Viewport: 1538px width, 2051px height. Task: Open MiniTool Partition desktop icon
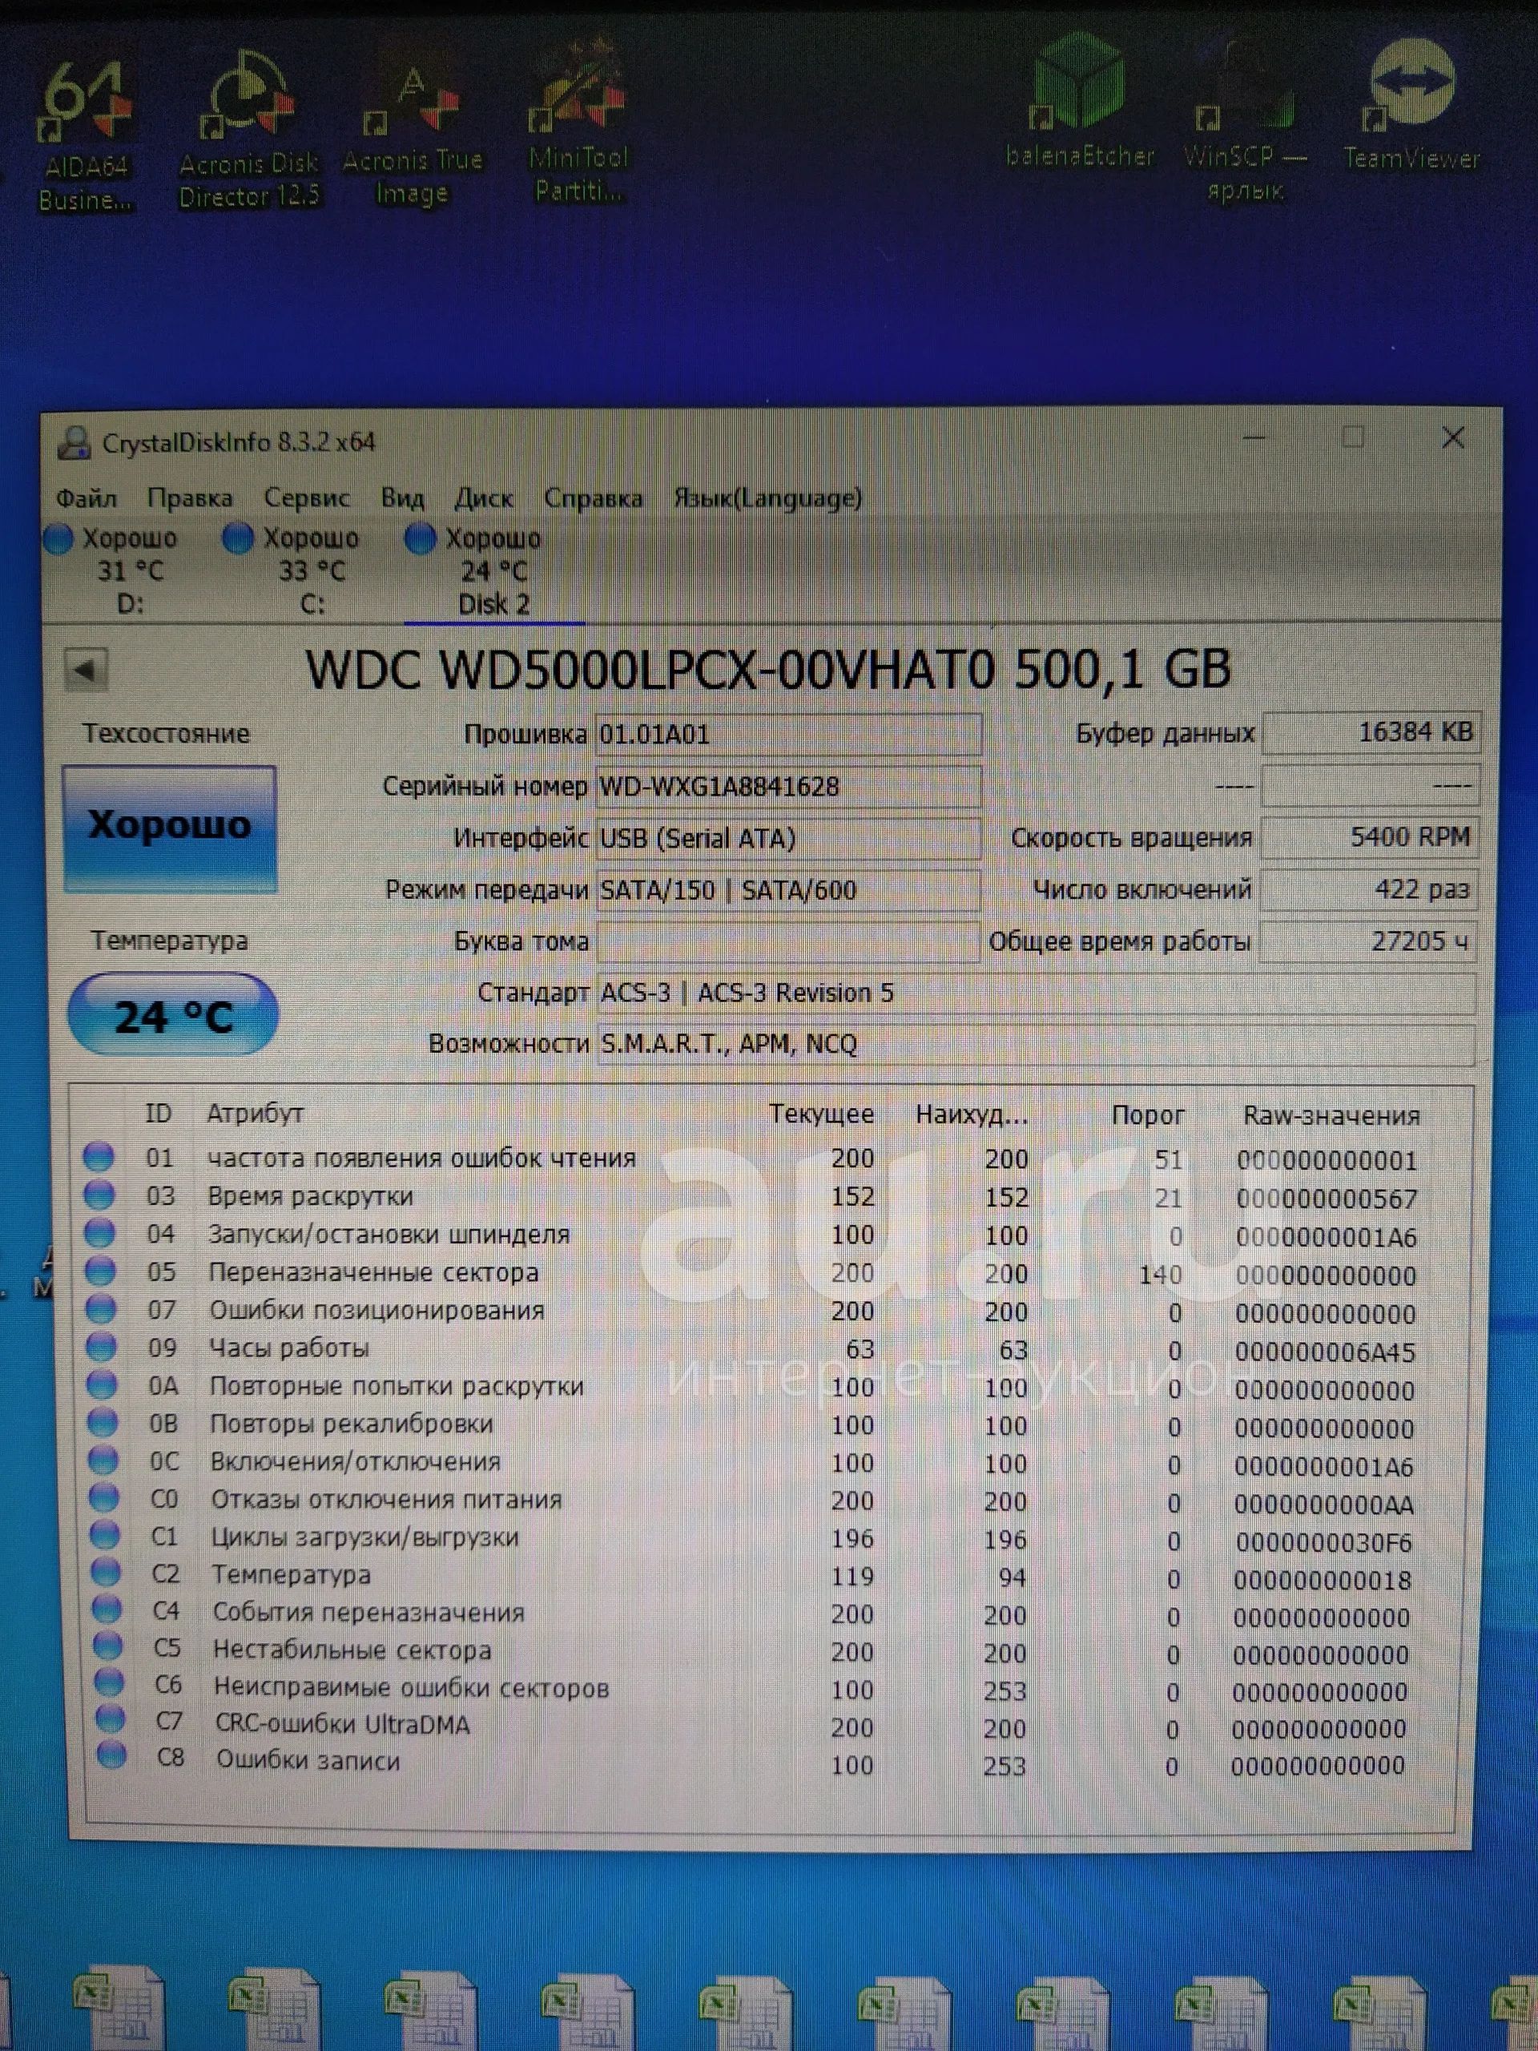pyautogui.click(x=578, y=120)
